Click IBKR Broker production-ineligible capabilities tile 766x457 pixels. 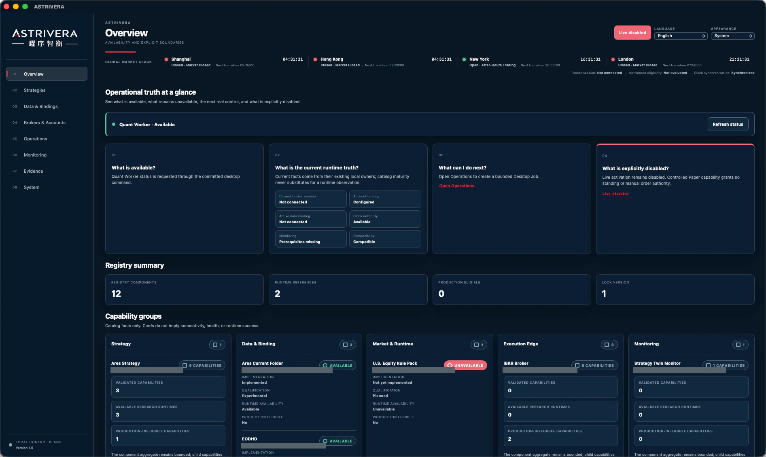pyautogui.click(x=560, y=436)
